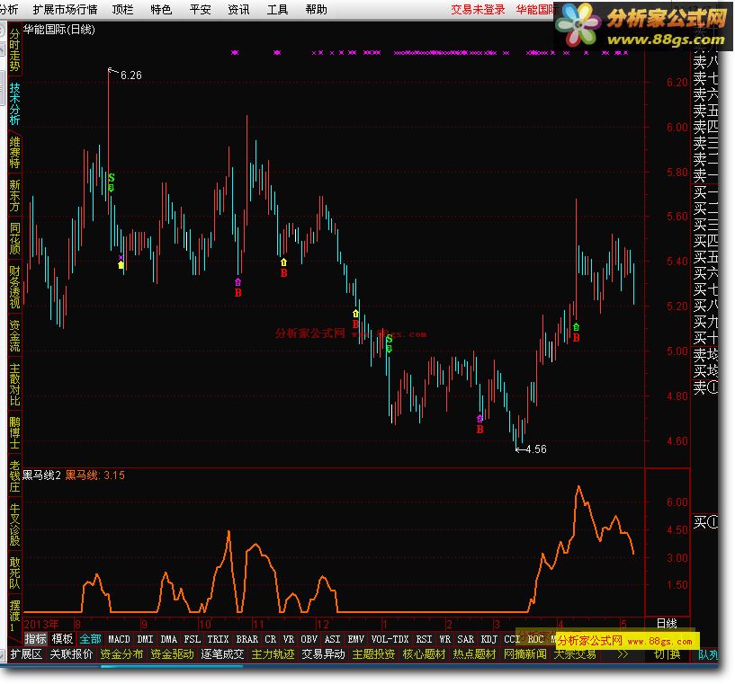Click the 交易未登录 login status link
This screenshot has width=735, height=684.
(x=478, y=9)
